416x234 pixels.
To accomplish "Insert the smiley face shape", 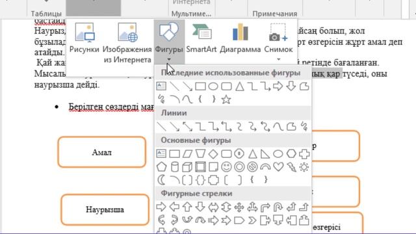I will point(226,167).
